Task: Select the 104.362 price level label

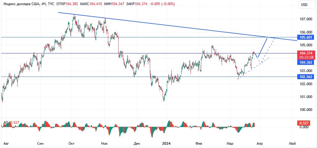Action: tap(305, 62)
